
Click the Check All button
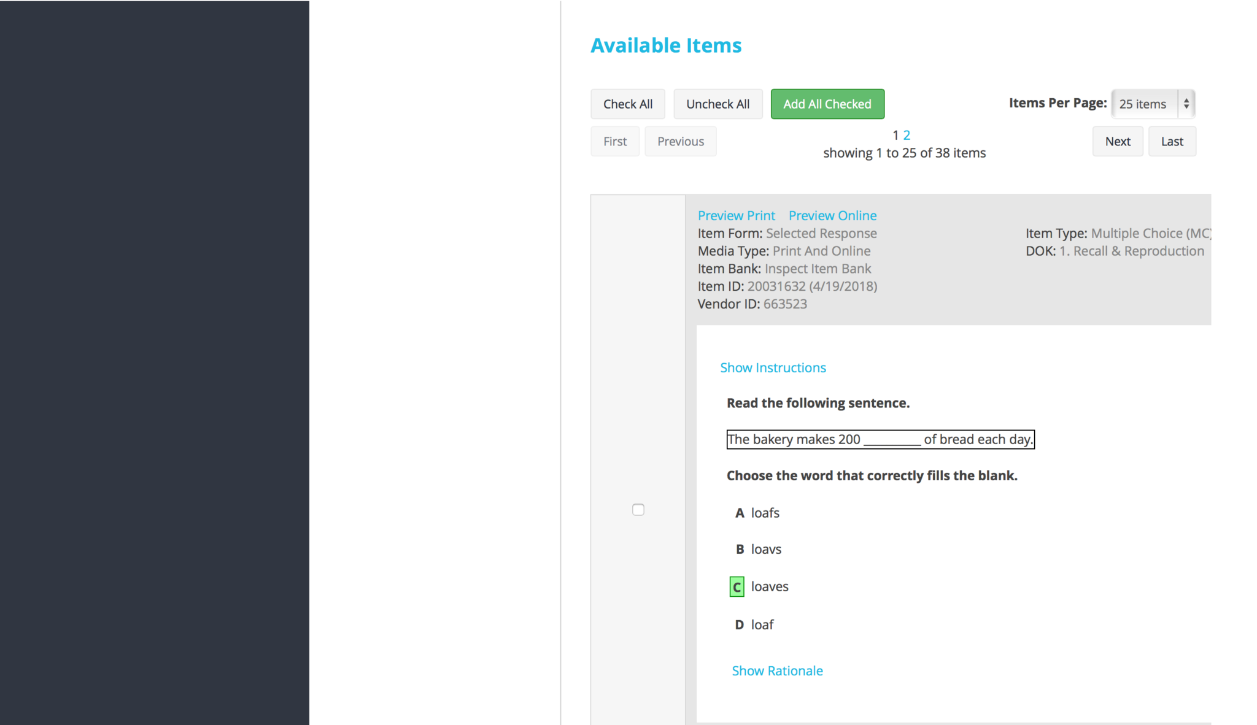coord(627,104)
